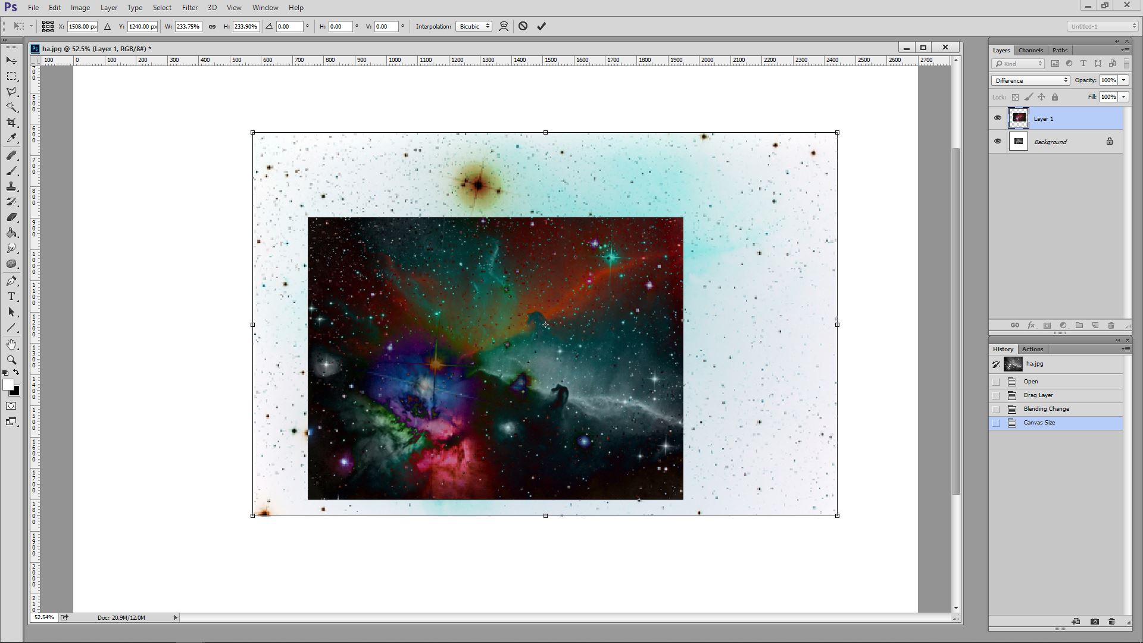Cancel the transform with the circle-slash icon
The width and height of the screenshot is (1143, 643).
tap(523, 26)
